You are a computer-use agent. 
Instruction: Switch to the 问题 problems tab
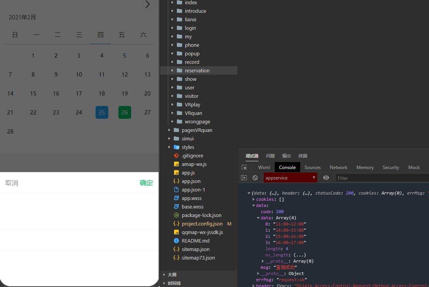tap(270, 156)
